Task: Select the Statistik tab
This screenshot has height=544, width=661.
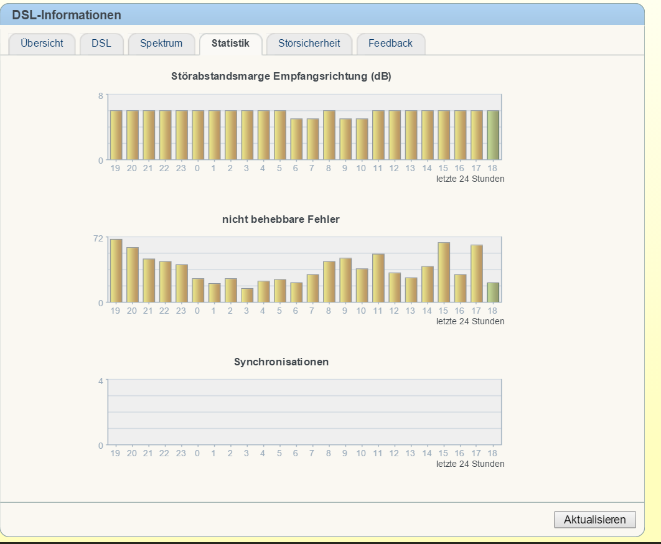Action: point(230,44)
